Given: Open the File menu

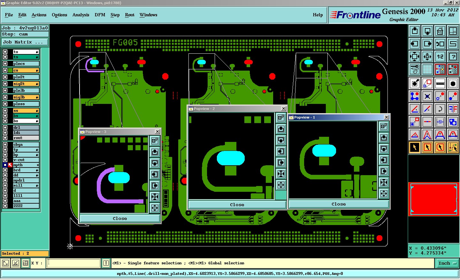Looking at the screenshot, I should [x=9, y=15].
